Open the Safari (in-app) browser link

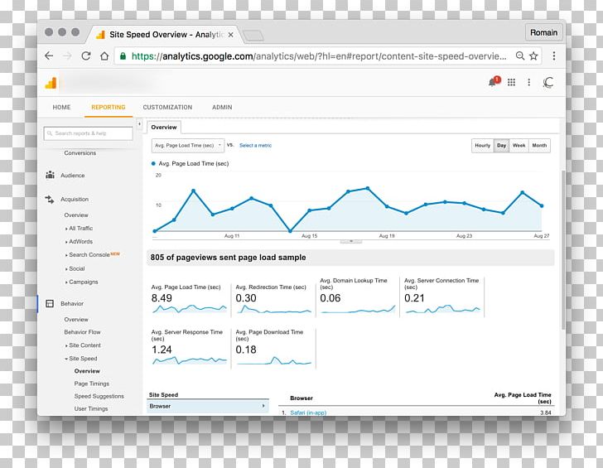coord(306,412)
